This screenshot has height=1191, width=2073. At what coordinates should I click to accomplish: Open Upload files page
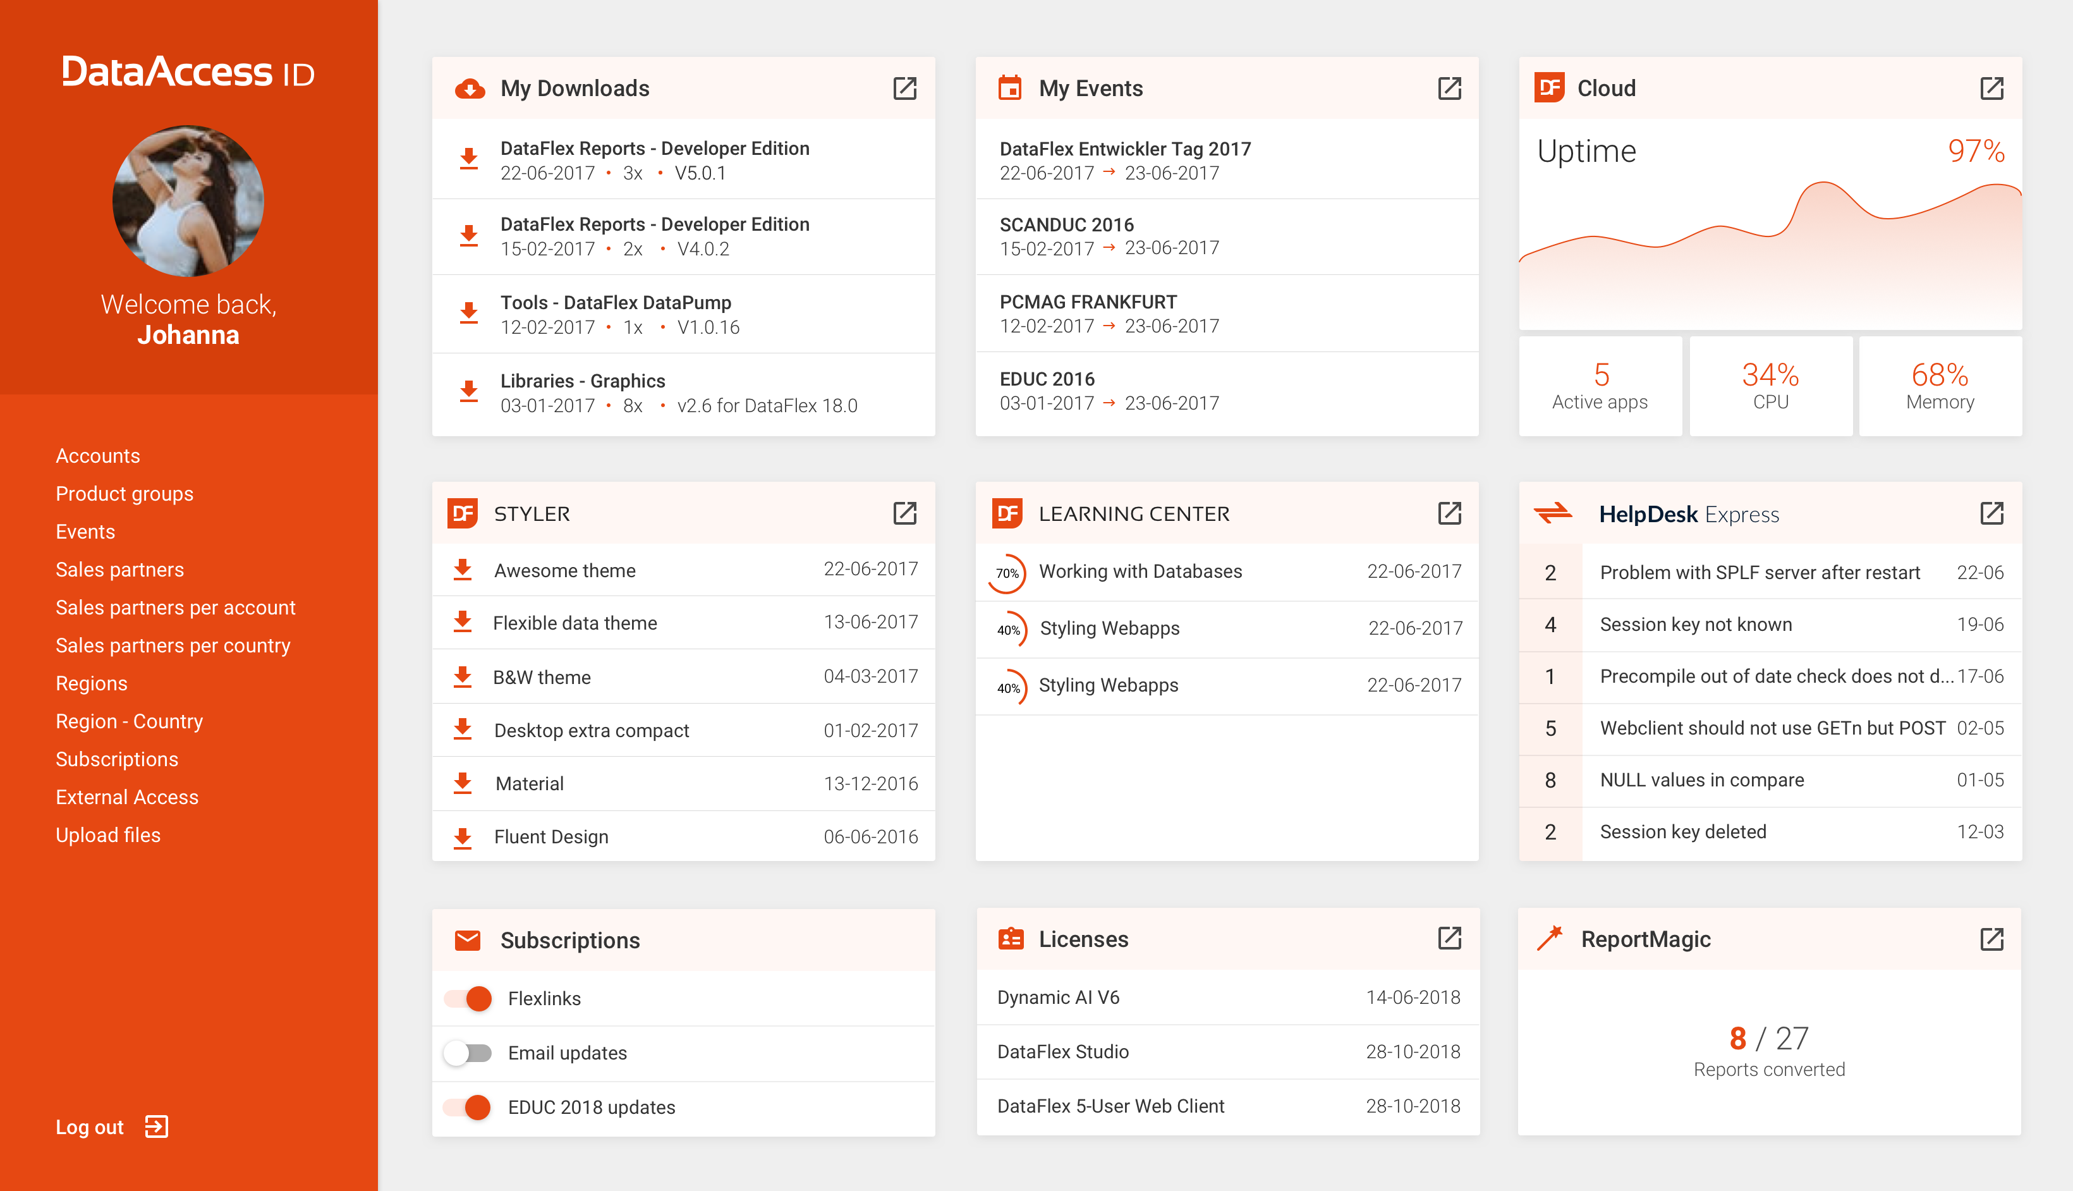point(108,835)
